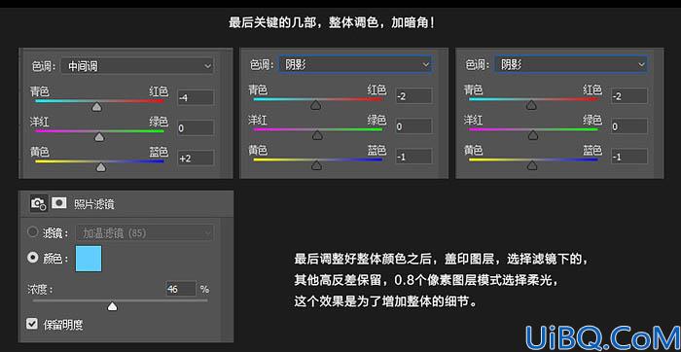Click the Photo Filter camera adjustment icon
Viewport: 681px width, 352px height.
point(39,203)
